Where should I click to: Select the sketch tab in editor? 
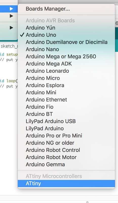(x=9, y=46)
